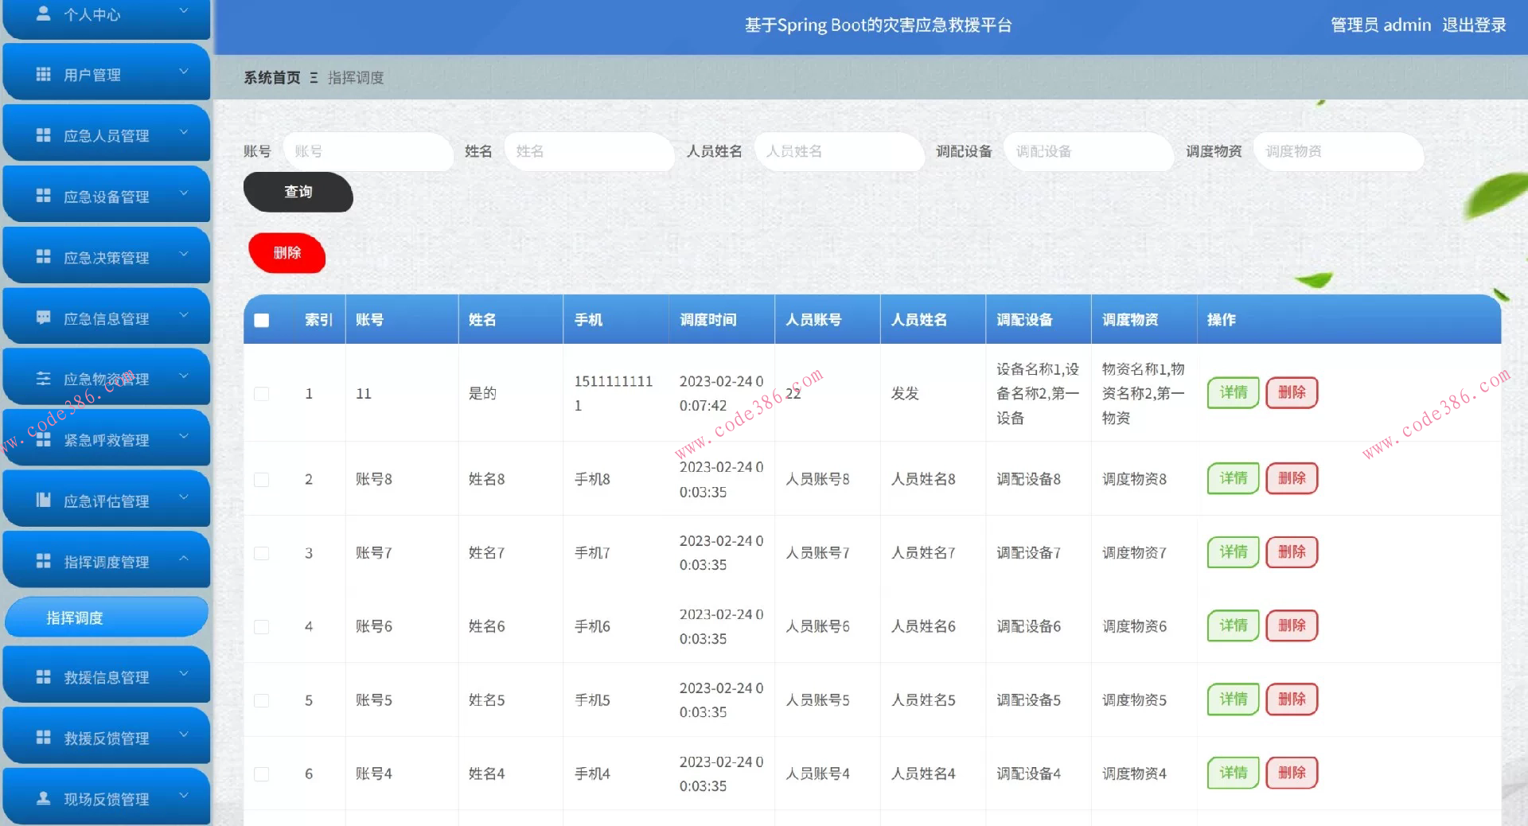Tick the checkbox on row index 1
The height and width of the screenshot is (826, 1528).
(261, 394)
